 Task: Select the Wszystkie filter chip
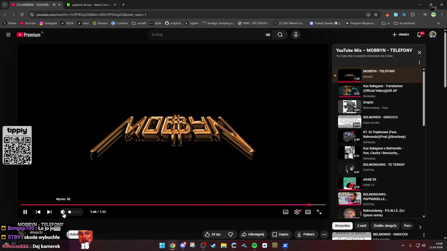click(342, 226)
